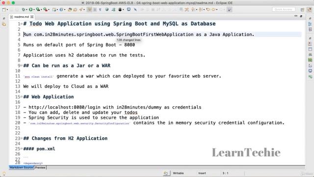Image resolution: width=314 pixels, height=177 pixels.
Task: Click the Debug bug icon
Action: click(x=24, y=9)
